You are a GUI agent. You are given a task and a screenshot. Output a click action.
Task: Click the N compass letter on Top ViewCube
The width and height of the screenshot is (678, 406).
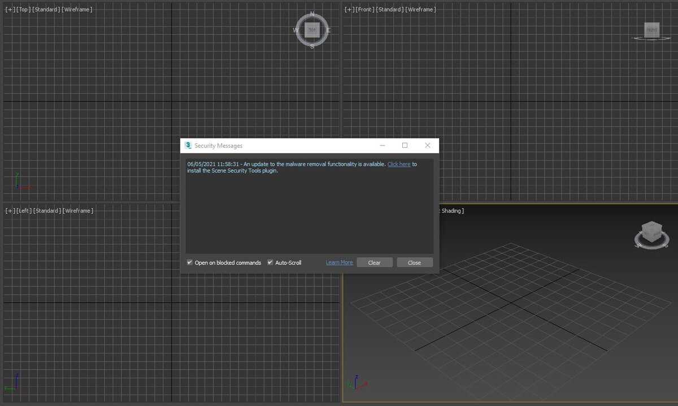tap(312, 15)
